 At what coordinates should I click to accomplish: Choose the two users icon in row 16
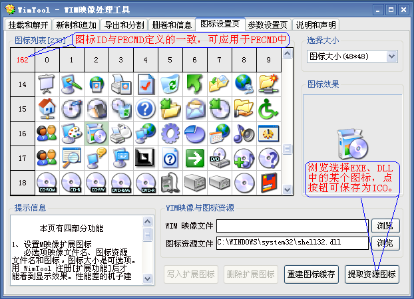pos(47,133)
